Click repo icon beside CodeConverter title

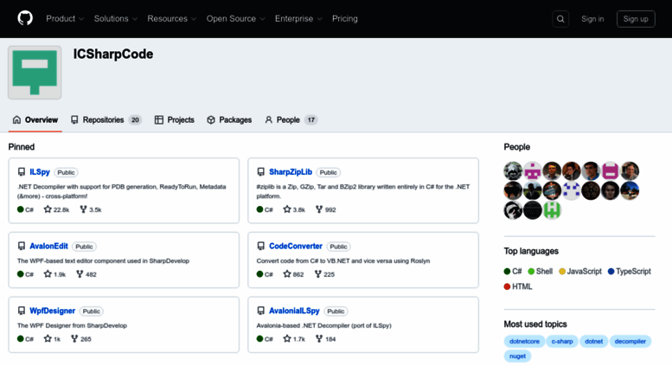(260, 246)
